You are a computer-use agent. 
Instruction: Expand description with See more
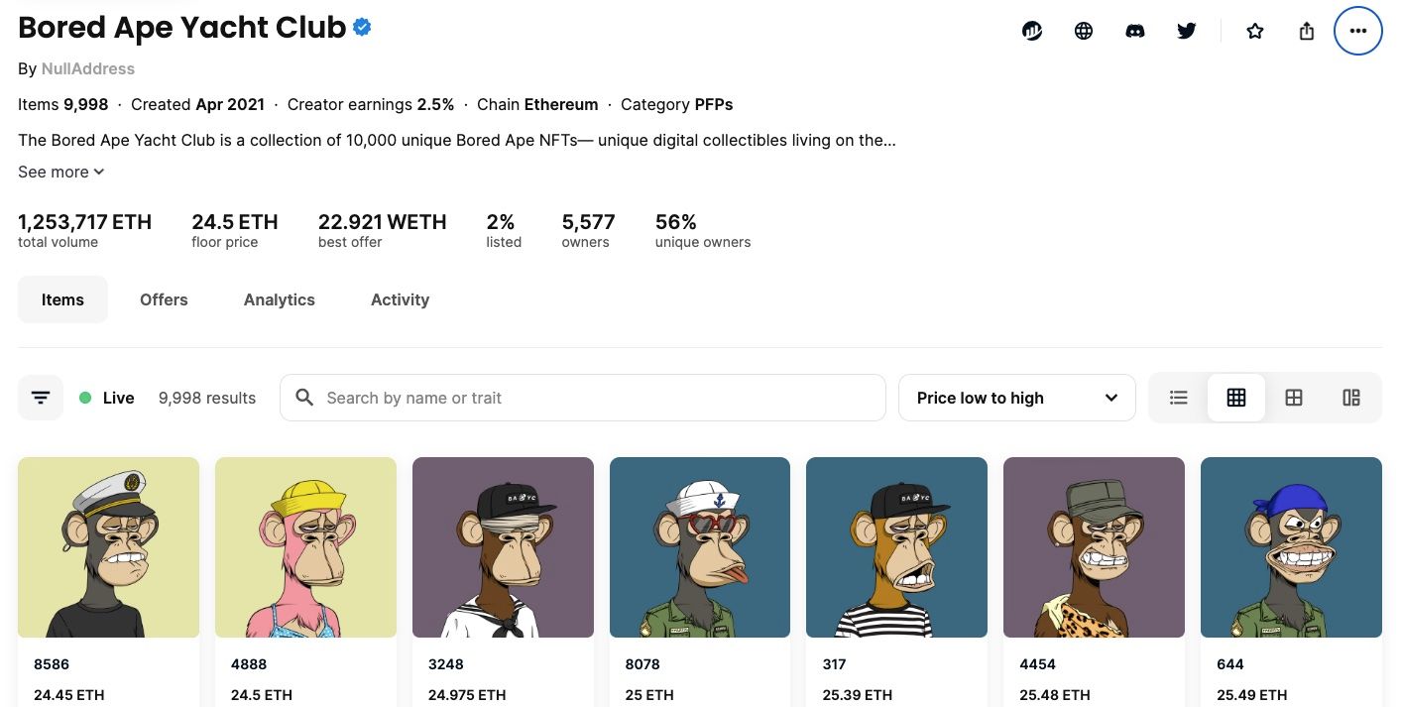click(x=61, y=172)
